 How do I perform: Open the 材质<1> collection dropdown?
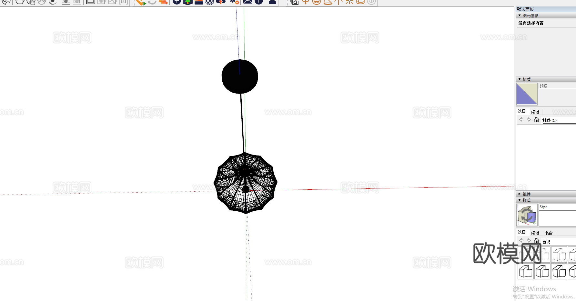pos(559,120)
